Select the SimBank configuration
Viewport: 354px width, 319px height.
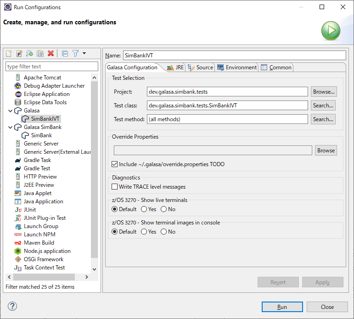tap(37, 135)
